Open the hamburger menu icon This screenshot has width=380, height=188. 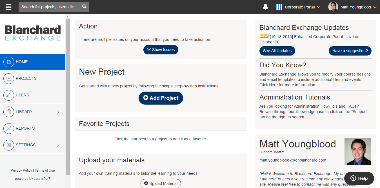tap(8, 7)
